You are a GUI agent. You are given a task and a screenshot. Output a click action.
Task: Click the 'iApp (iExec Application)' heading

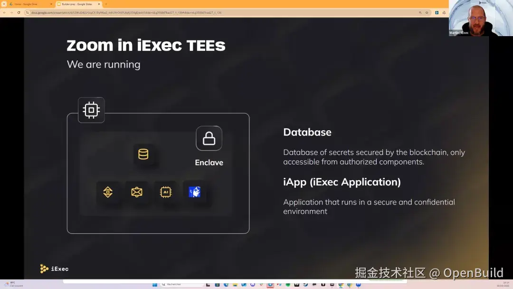342,182
